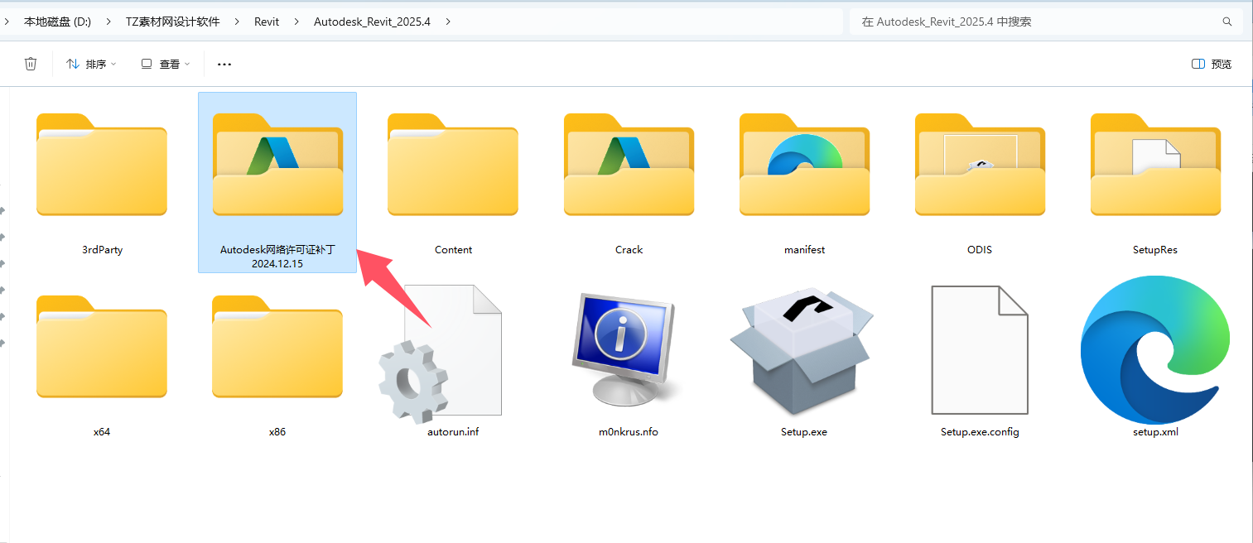Go to 本地磁盘 (D:) in breadcrumb

57,22
